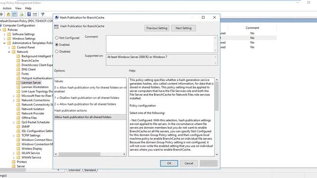
Task: Click the DNS Client folder icon
Action: (18, 69)
